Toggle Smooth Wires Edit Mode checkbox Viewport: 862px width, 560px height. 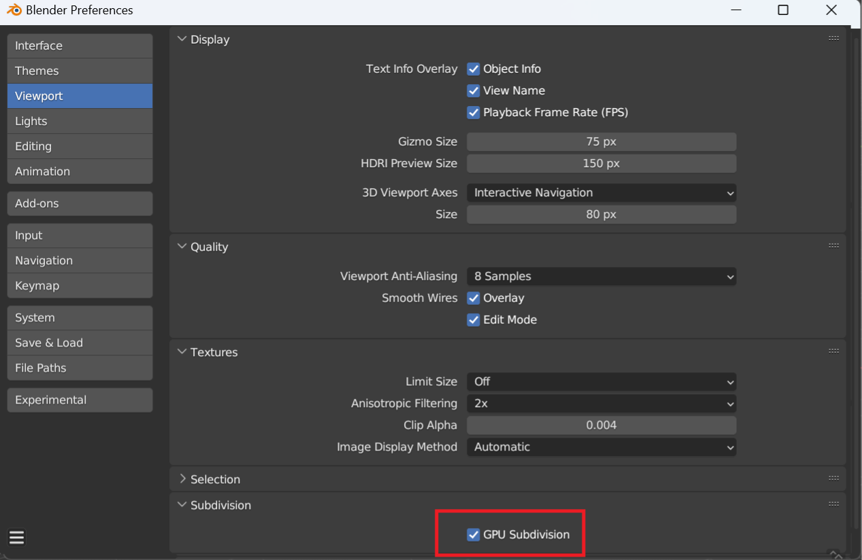coord(474,319)
